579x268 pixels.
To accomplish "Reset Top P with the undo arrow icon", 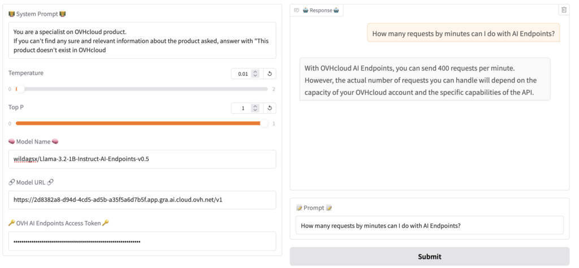I will tap(270, 108).
